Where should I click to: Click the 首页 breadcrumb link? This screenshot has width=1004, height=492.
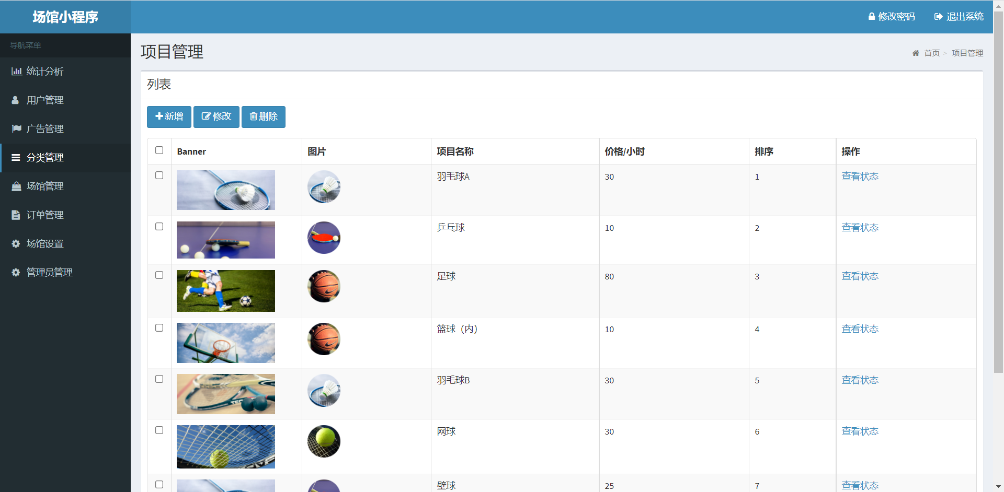(x=932, y=53)
